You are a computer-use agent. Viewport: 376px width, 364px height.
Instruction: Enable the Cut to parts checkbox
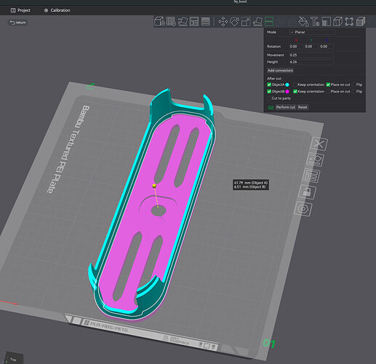click(x=269, y=98)
